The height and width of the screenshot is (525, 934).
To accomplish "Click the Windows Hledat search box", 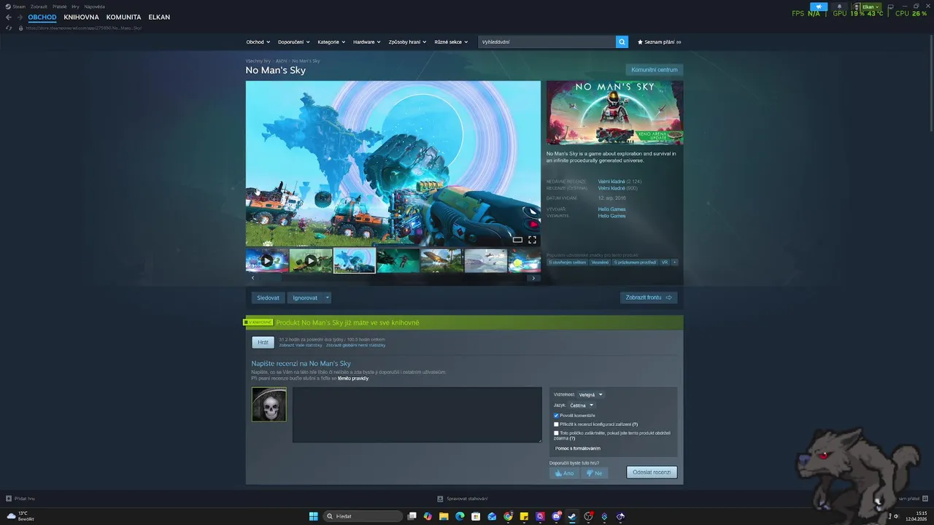I will (363, 516).
